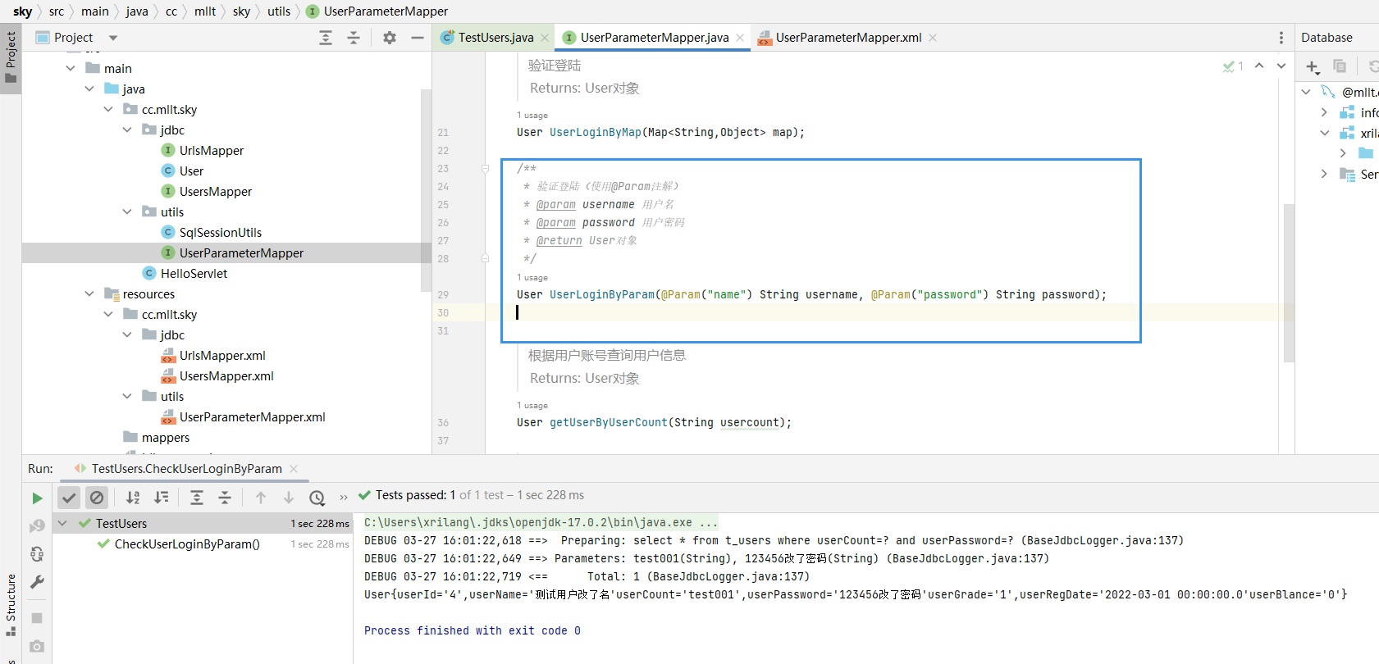Screen dimensions: 1379x664
Task: Open editor tabs more options menu
Action: click(1281, 38)
